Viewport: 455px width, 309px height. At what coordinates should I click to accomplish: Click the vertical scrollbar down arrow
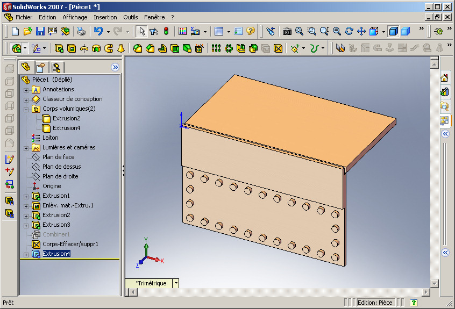(x=434, y=284)
